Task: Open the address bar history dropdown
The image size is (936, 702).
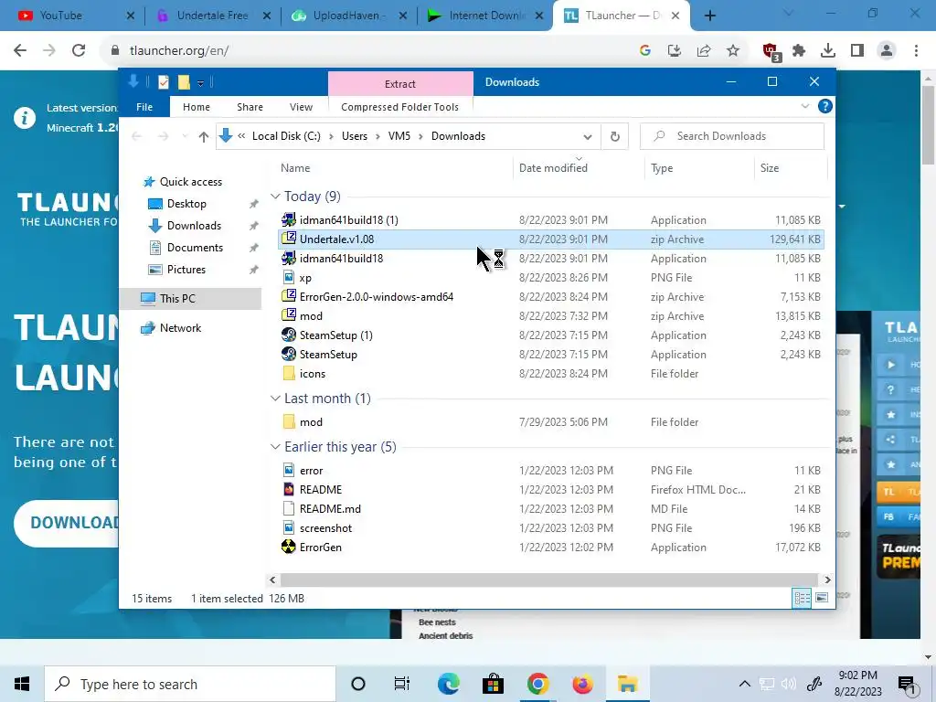Action: 588,137
